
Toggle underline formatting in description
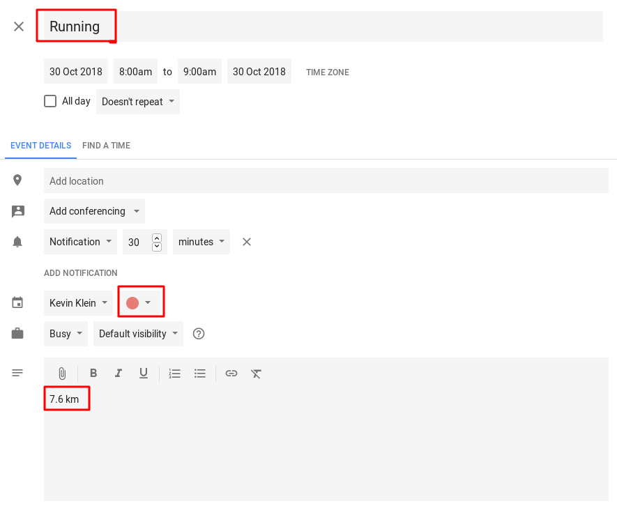pos(144,373)
